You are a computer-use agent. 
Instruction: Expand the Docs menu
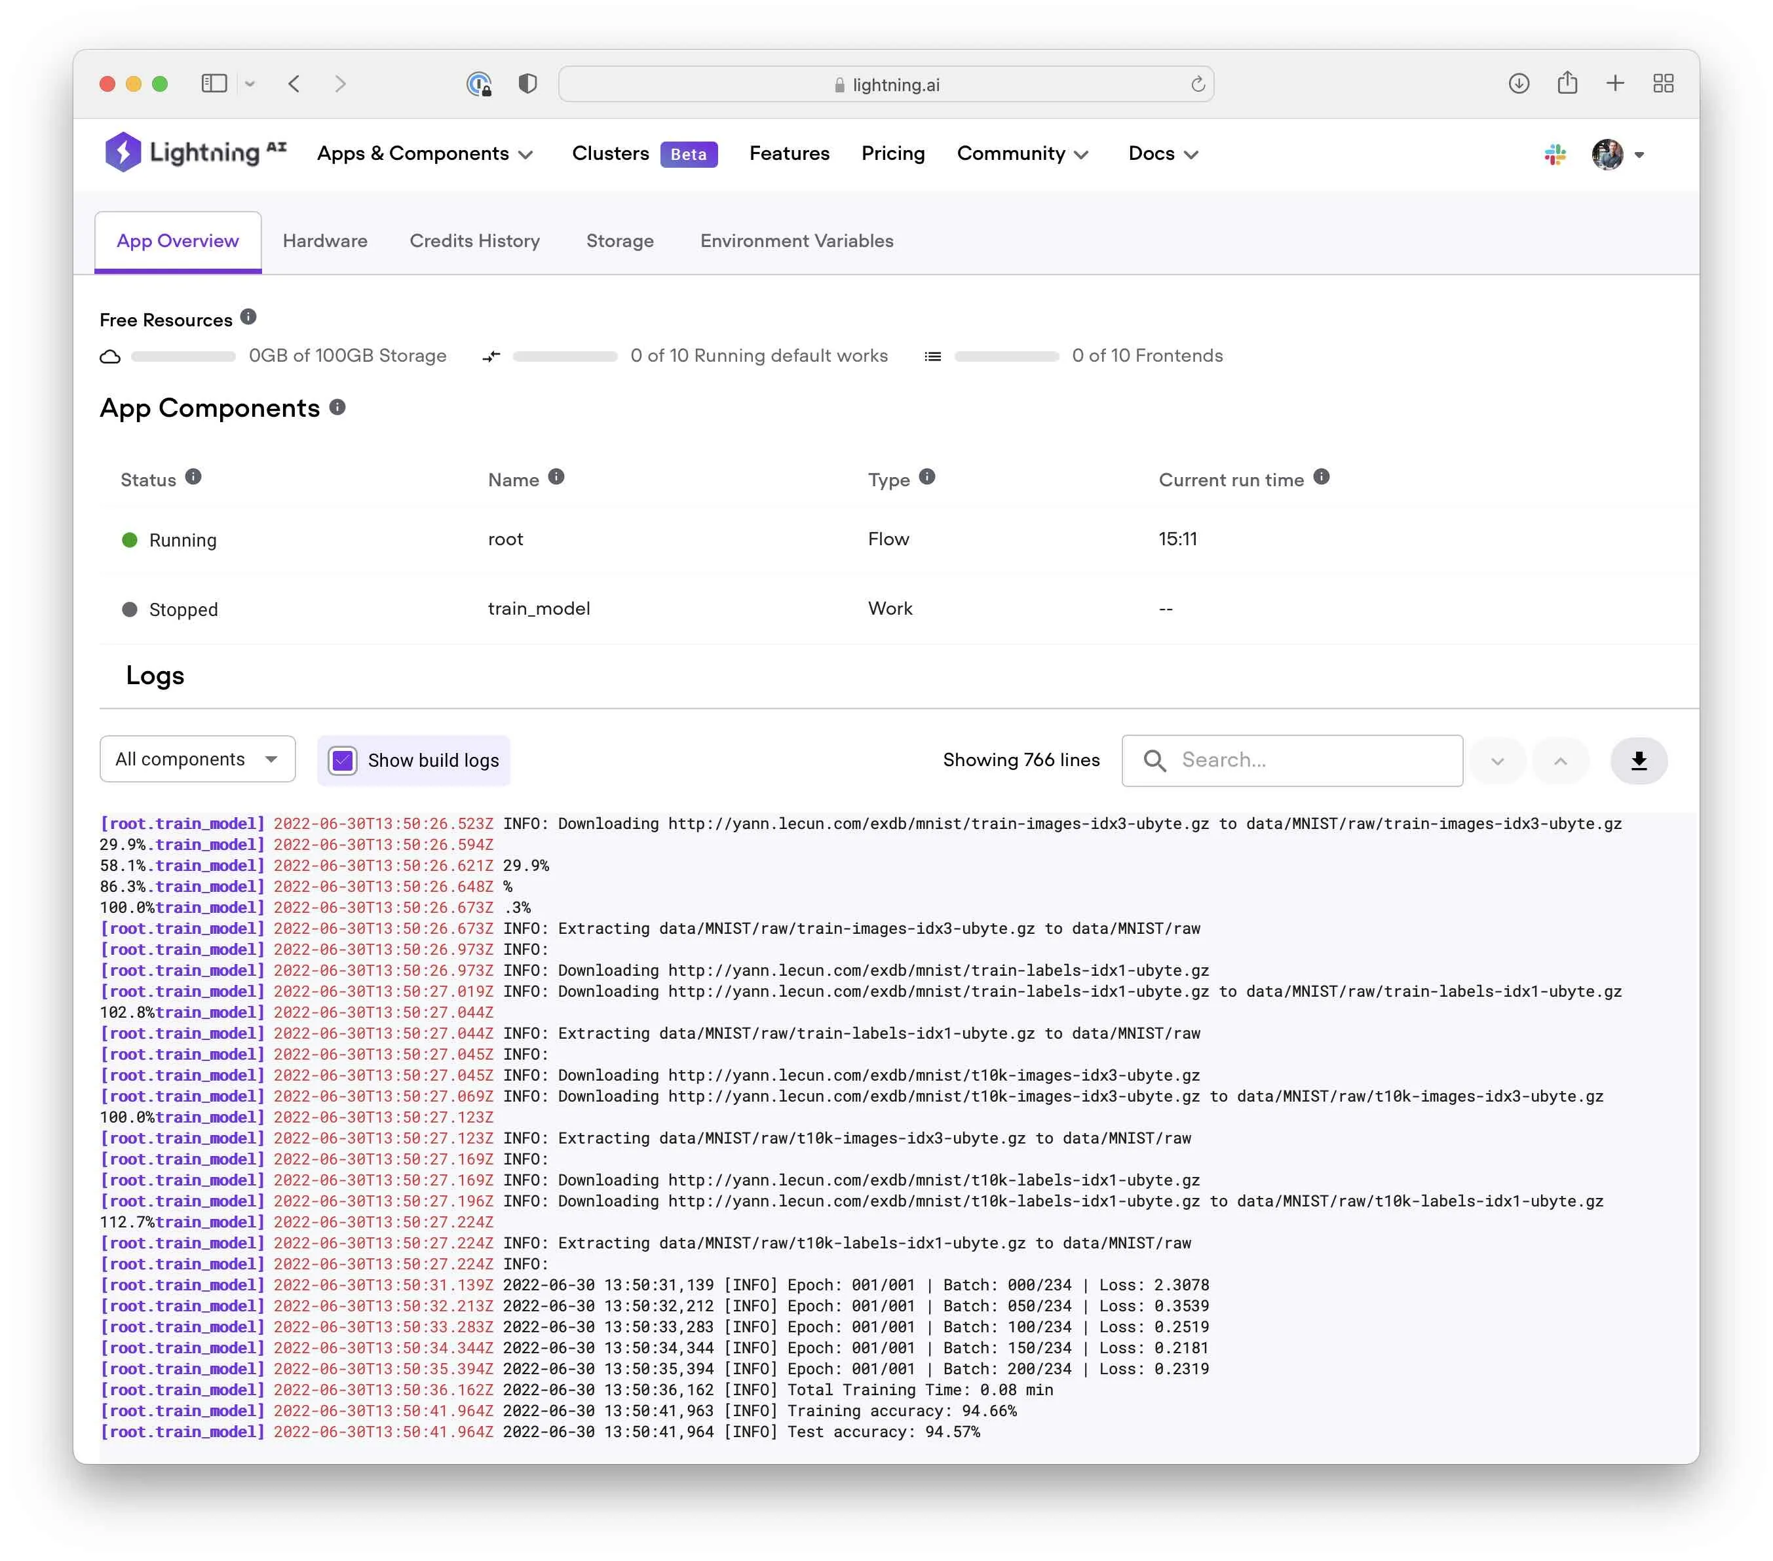1163,153
